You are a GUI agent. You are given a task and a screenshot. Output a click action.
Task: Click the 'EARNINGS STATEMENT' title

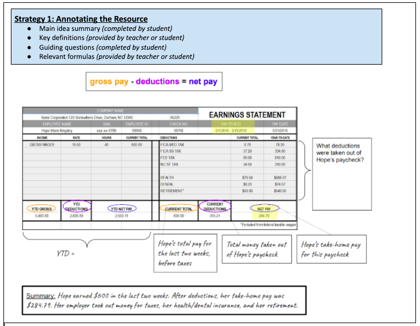coord(247,115)
